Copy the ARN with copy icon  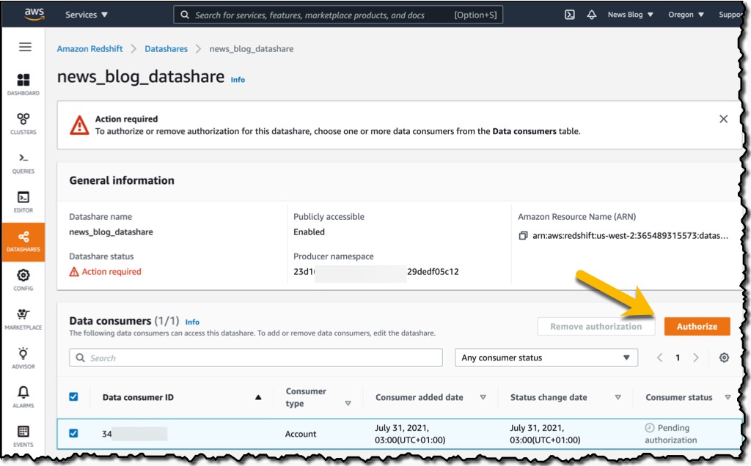click(523, 235)
